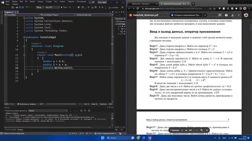Open Output source dropdown showing Сборка

tap(48, 110)
